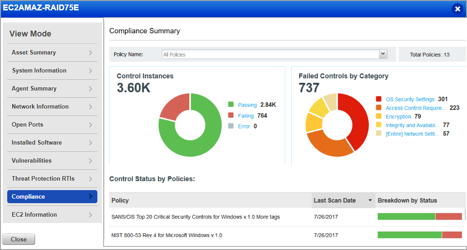Click the Policy column header
Image resolution: width=467 pixels, height=250 pixels.
tap(211, 200)
